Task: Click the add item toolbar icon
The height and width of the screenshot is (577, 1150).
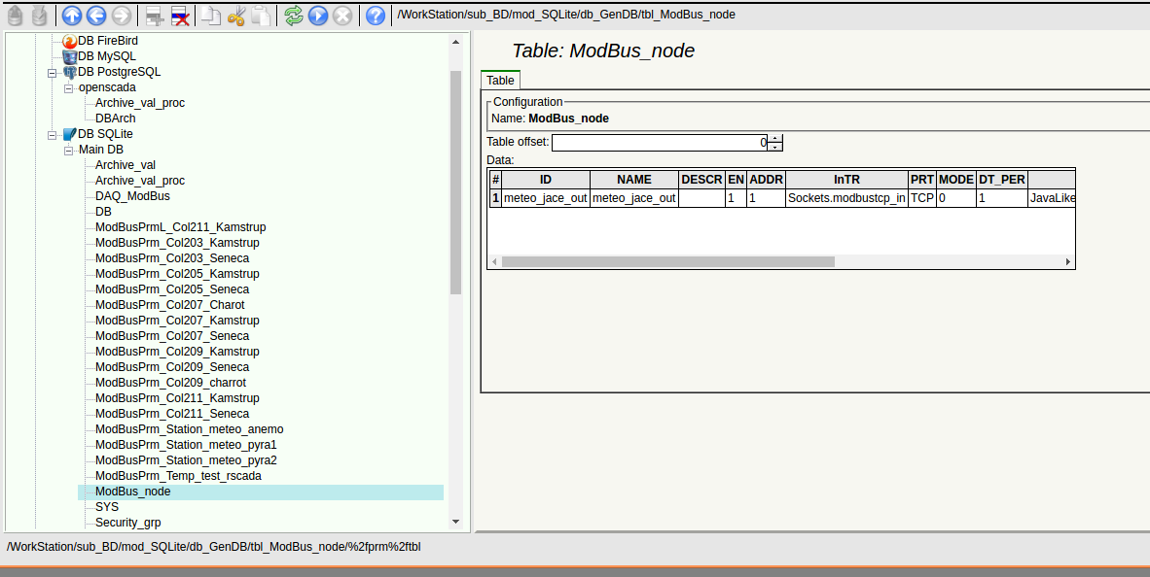Action: click(x=153, y=15)
